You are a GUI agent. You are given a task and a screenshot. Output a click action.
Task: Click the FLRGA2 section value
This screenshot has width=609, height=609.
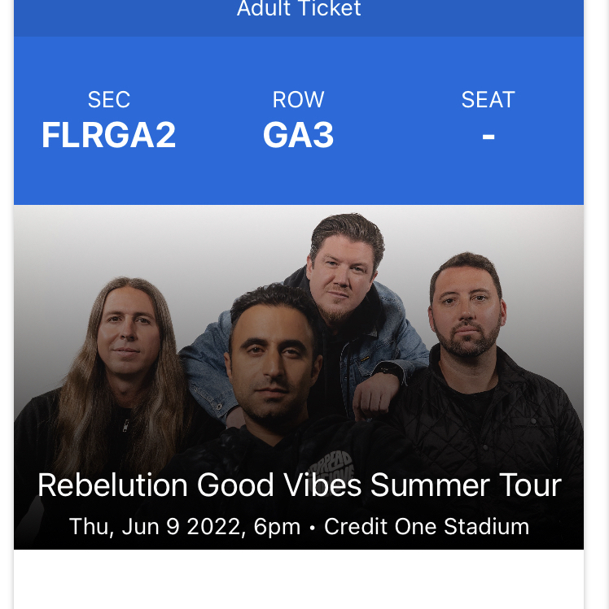coord(109,135)
